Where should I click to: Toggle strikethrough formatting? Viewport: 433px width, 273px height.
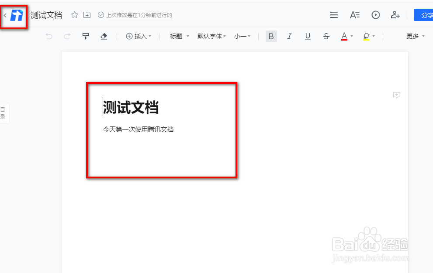pos(326,36)
